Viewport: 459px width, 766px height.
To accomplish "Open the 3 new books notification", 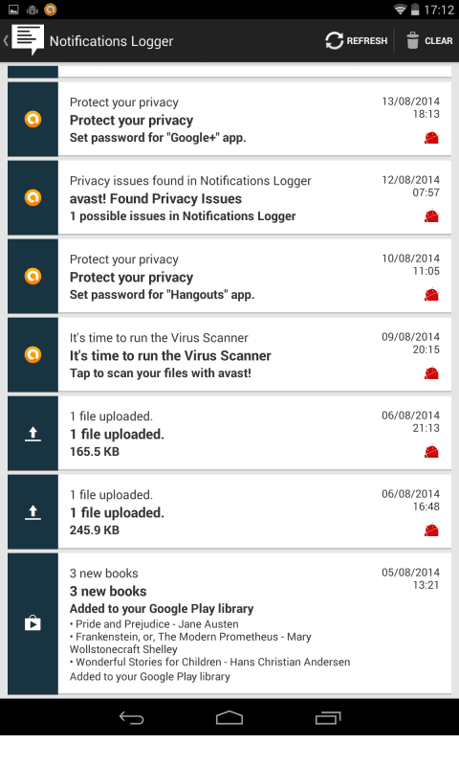I will (229, 623).
